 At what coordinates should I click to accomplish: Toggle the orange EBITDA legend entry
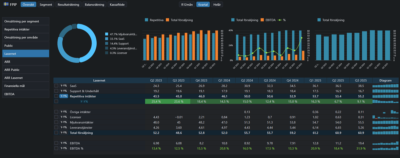click(269, 20)
